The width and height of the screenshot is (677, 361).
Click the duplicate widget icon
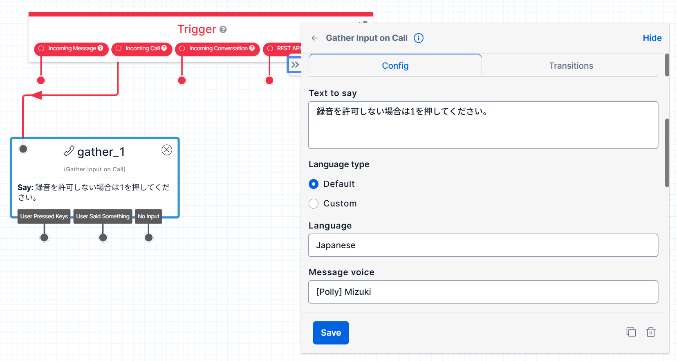click(x=631, y=332)
